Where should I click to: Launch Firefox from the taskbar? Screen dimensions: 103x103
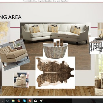pos(19,101)
